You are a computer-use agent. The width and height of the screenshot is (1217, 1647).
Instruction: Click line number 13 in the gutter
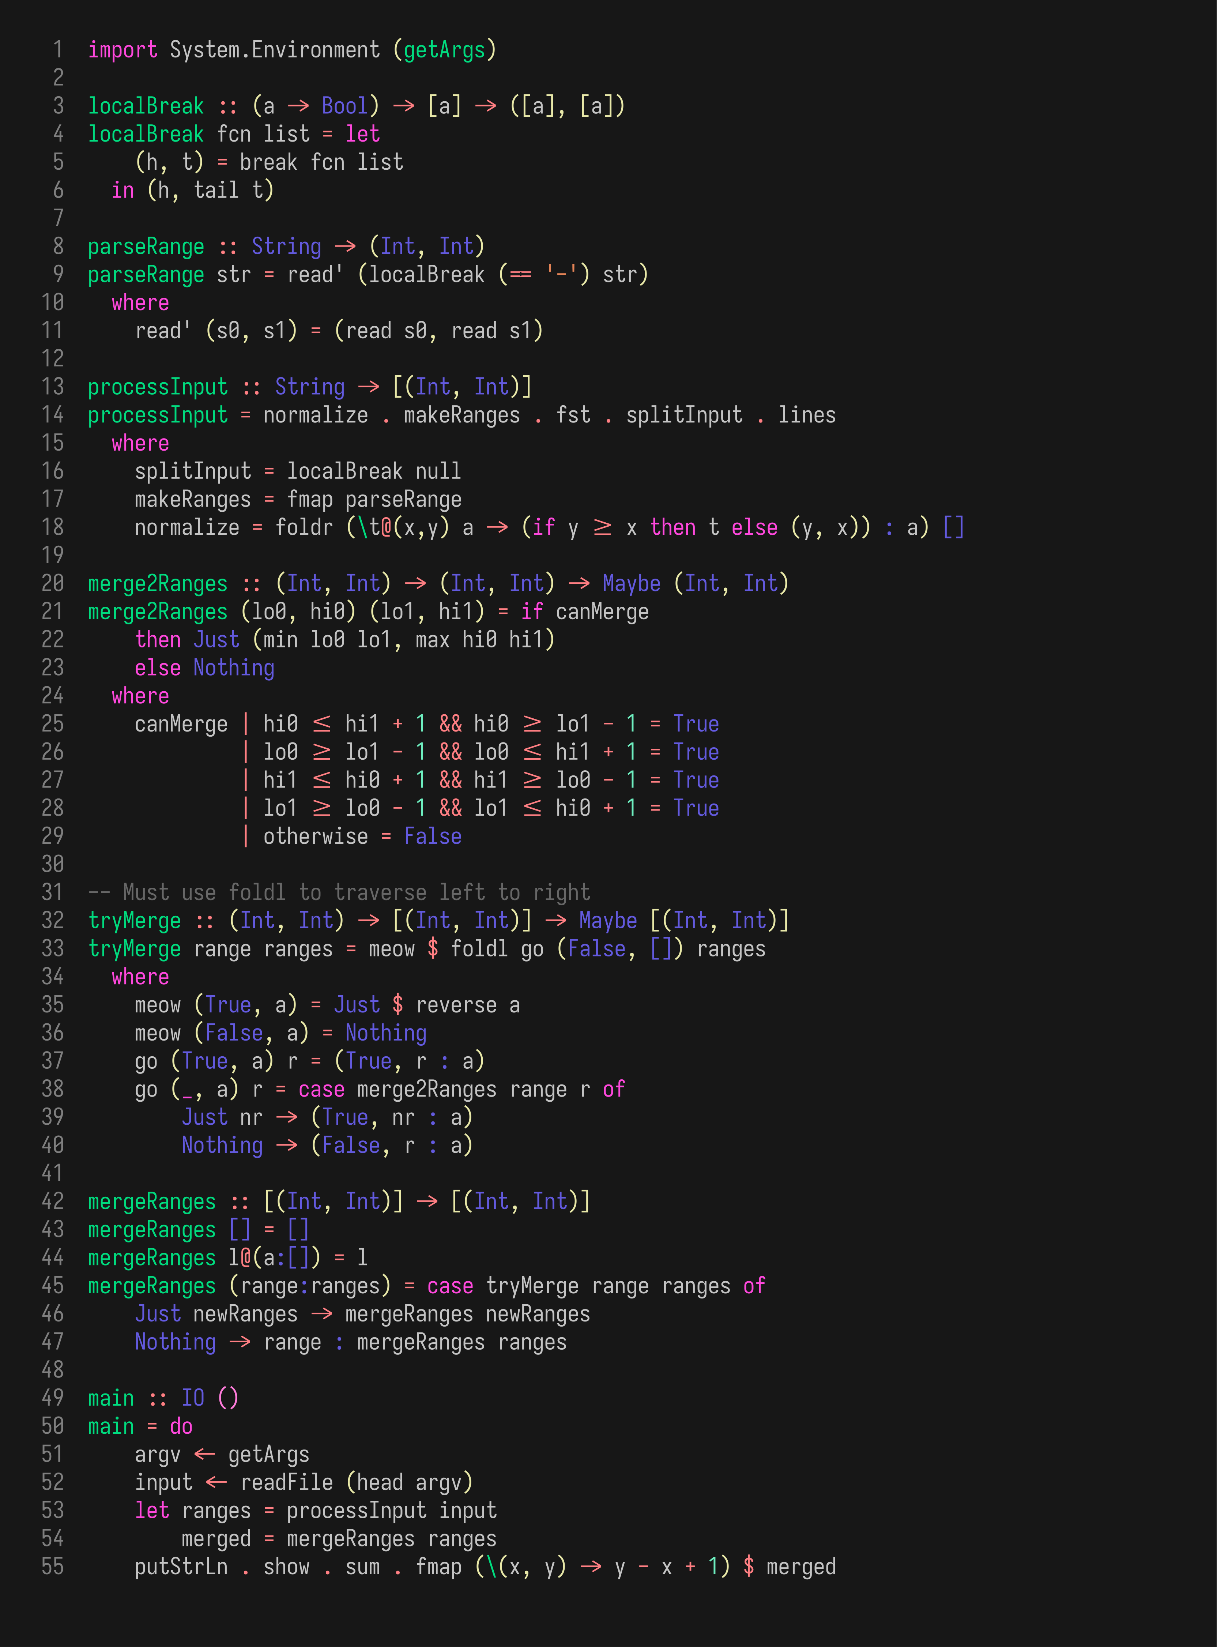52,387
